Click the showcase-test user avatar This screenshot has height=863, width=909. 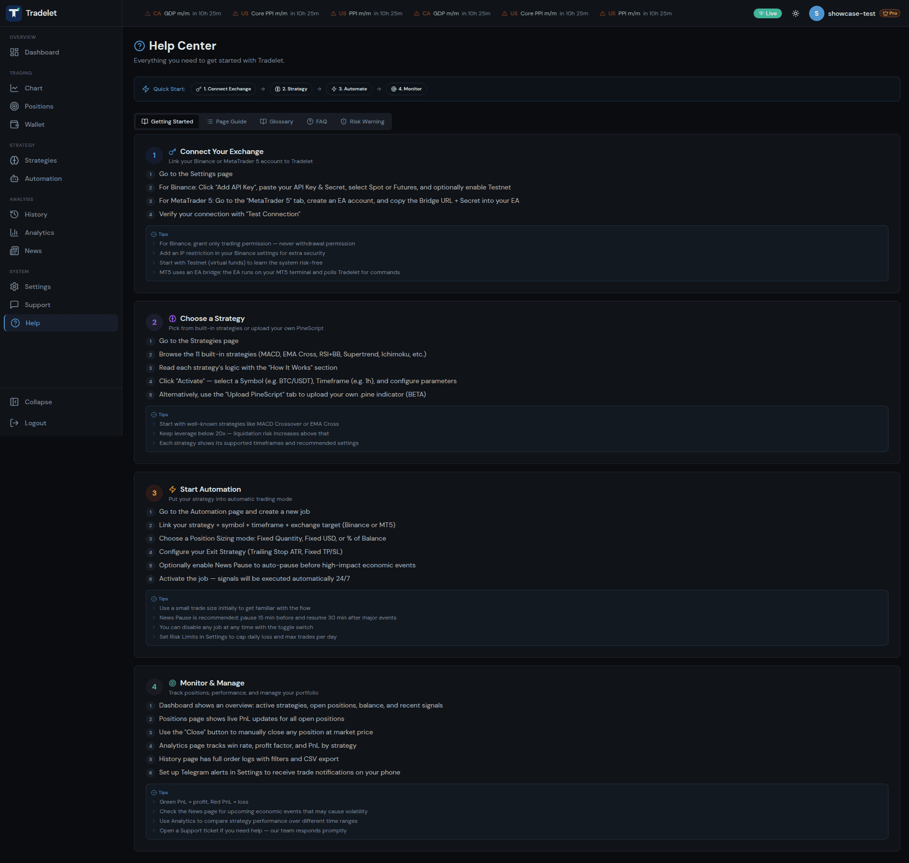[x=817, y=13]
